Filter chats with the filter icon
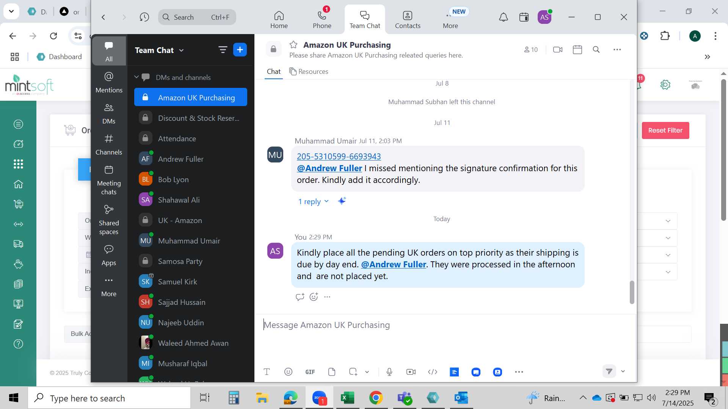 (x=223, y=50)
